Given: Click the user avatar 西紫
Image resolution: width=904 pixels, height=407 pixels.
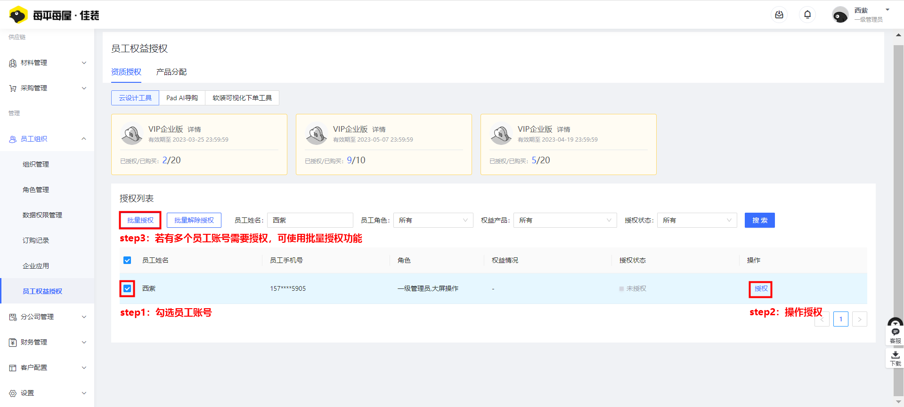Looking at the screenshot, I should 840,15.
